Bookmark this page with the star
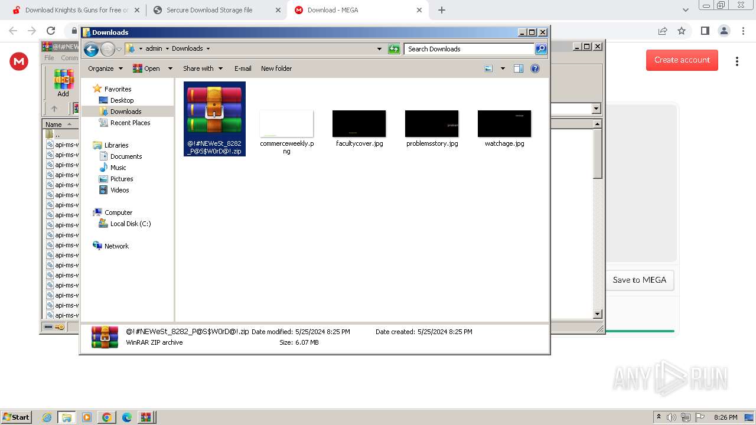This screenshot has width=756, height=425. click(x=682, y=31)
